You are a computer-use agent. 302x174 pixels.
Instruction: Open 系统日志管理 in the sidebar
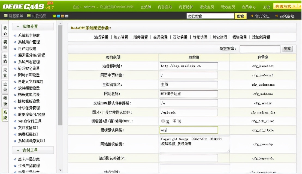(29, 62)
